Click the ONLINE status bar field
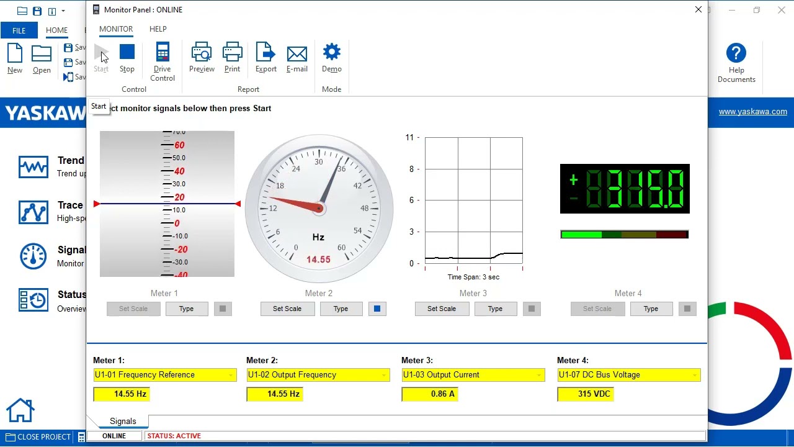Image resolution: width=794 pixels, height=447 pixels. click(x=114, y=436)
